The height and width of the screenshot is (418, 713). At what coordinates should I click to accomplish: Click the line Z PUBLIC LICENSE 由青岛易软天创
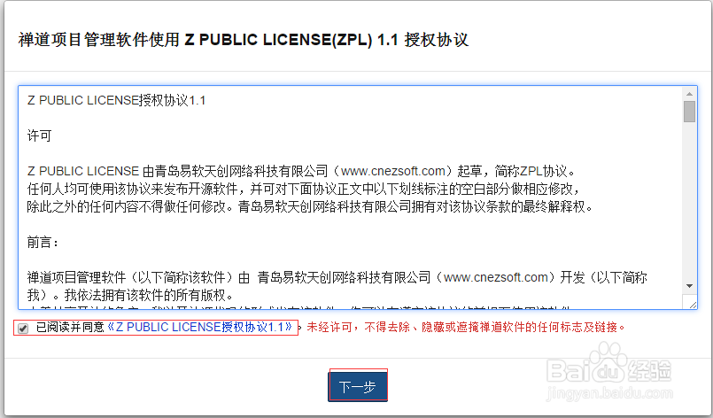[x=302, y=171]
